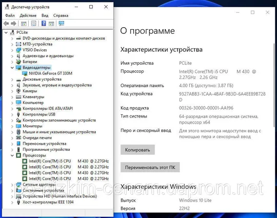This screenshot has width=277, height=218.
Task: Click the blue question mark Help toolbar icon
Action: click(44, 23)
